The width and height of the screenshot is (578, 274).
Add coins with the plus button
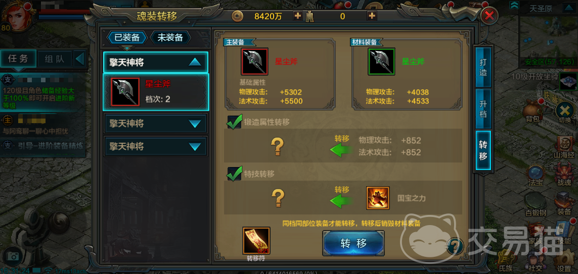[297, 16]
